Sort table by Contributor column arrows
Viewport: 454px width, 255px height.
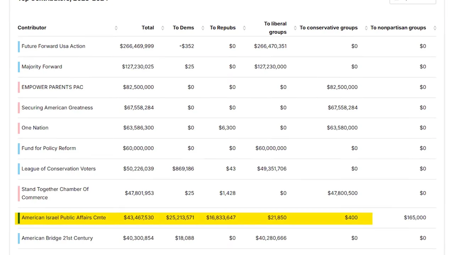coord(116,28)
